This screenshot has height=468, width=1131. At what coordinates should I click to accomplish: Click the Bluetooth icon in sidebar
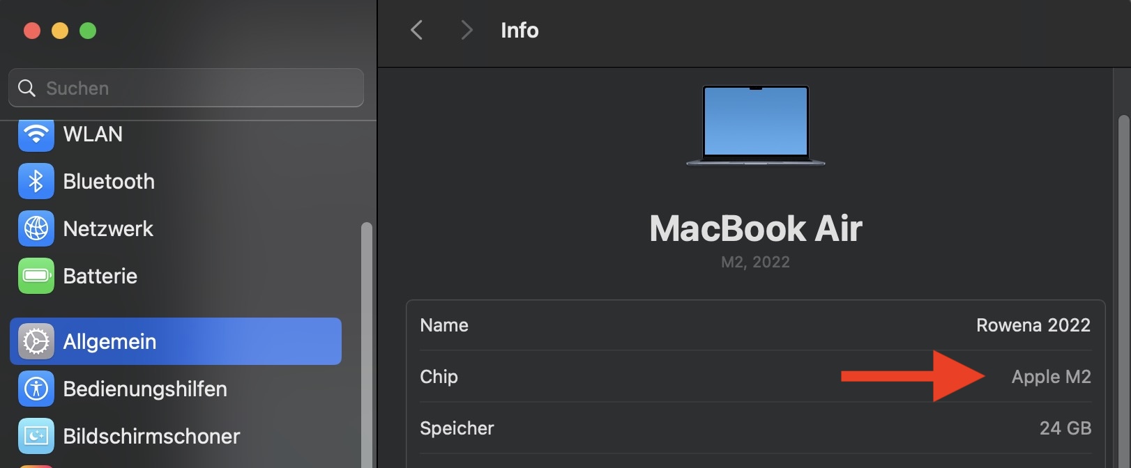click(36, 181)
